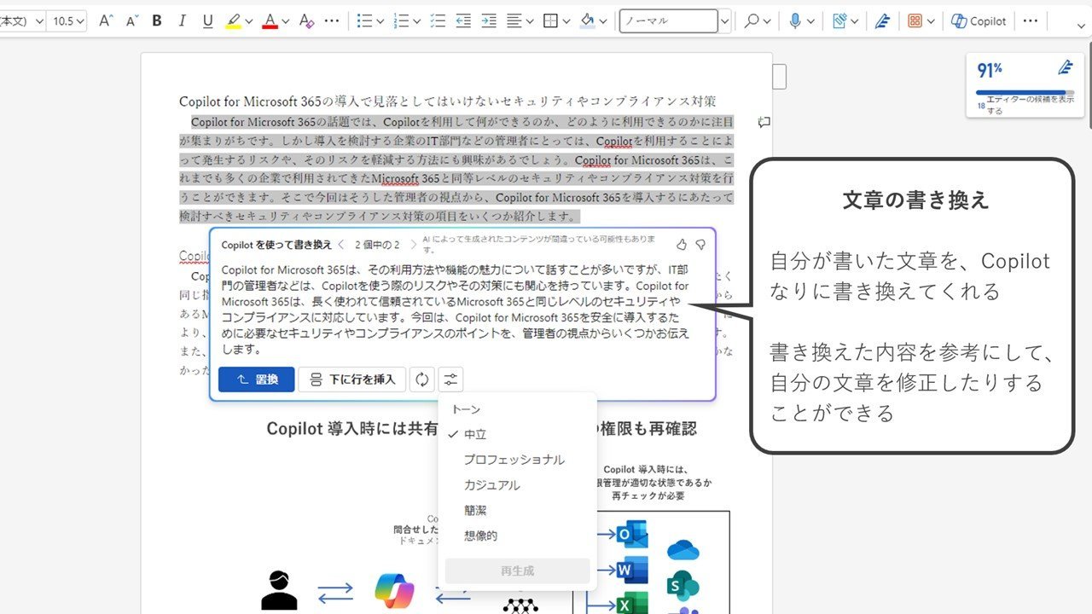Open more font options ellipsis next to clear formatting
The width and height of the screenshot is (1092, 614).
coord(332,20)
